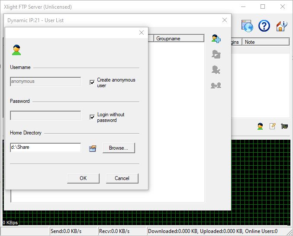Close the new user dialog
This screenshot has height=236, width=293.
[142, 33]
